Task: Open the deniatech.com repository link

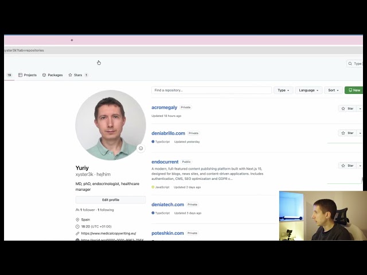Action: [x=168, y=205]
